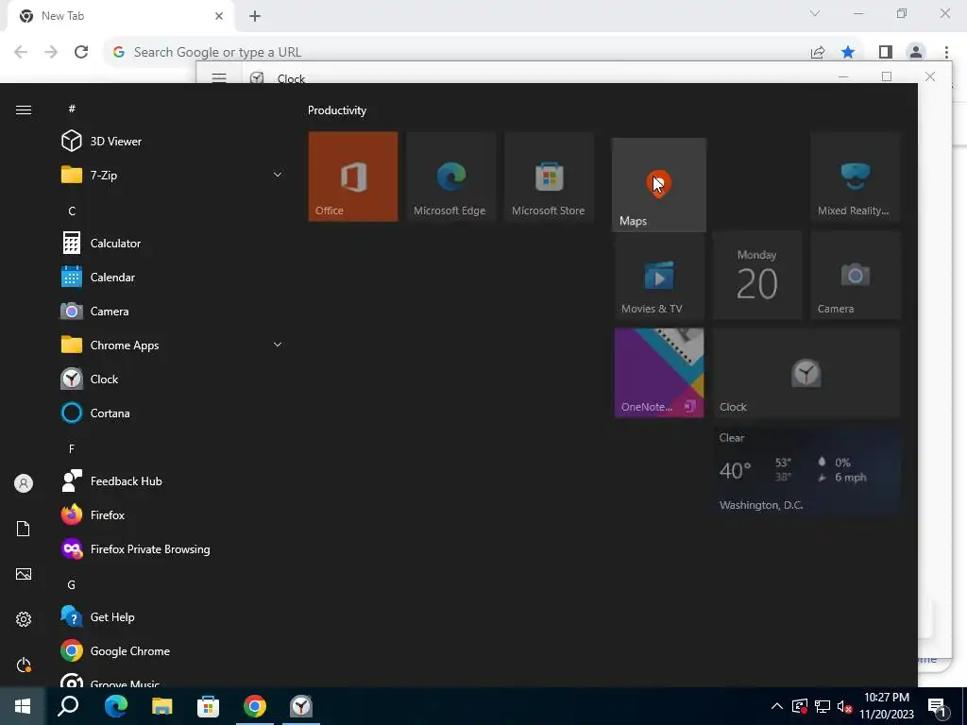Open the Mixed Reality Portal tile
Screen dimensions: 967x725
click(856, 177)
